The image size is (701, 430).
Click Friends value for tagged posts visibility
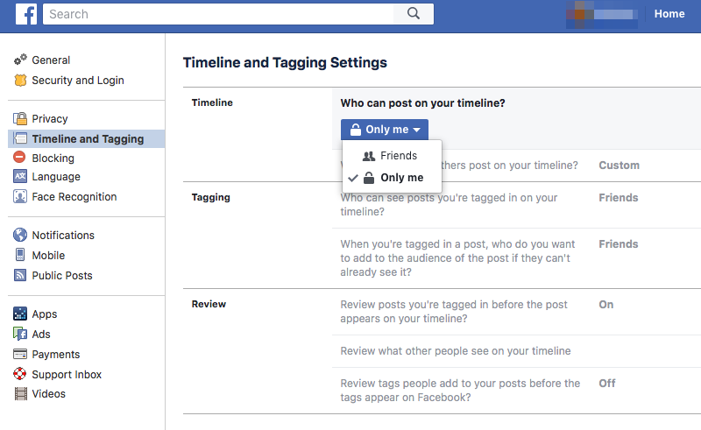(619, 198)
